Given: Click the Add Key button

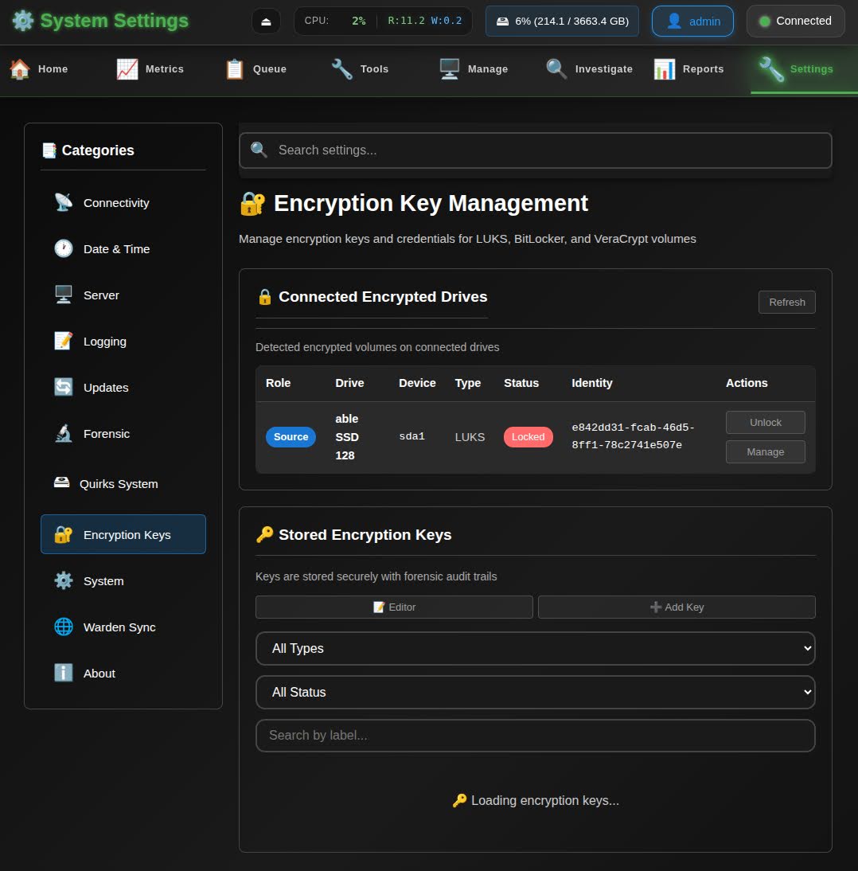Looking at the screenshot, I should click(x=677, y=607).
